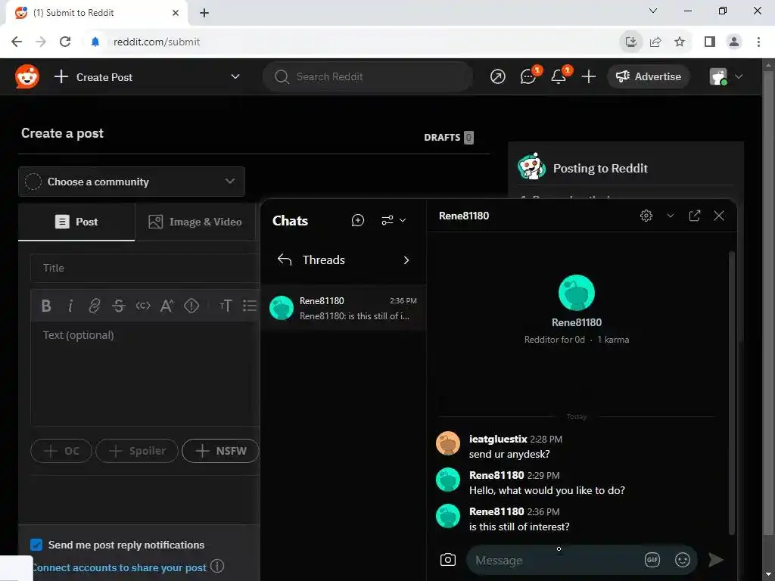Apply strikethrough formatting
The width and height of the screenshot is (775, 581).
[118, 306]
